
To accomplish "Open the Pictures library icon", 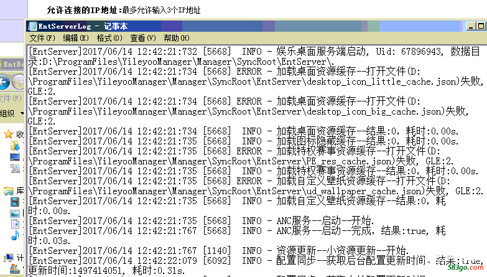I will 15,214.
